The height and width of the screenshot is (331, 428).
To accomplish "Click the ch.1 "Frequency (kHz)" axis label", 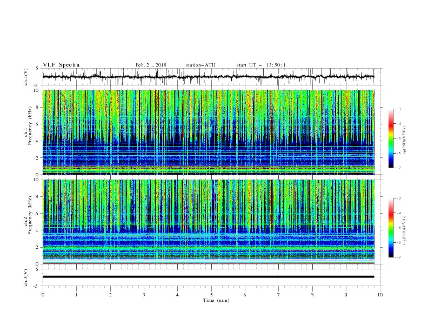I will pos(30,126).
